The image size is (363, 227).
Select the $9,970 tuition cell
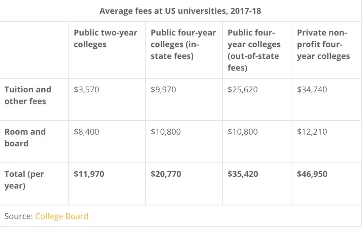pos(163,90)
